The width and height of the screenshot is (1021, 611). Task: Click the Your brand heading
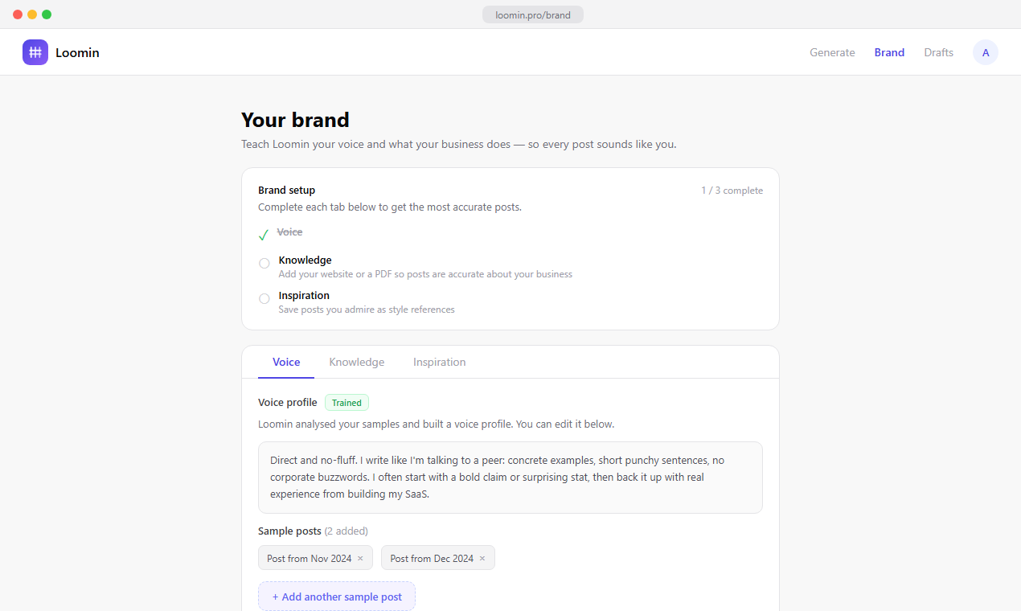point(295,120)
